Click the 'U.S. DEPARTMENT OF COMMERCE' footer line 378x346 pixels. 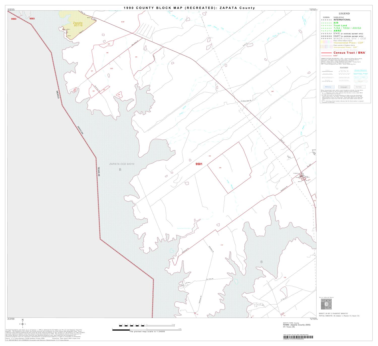pos(37,340)
